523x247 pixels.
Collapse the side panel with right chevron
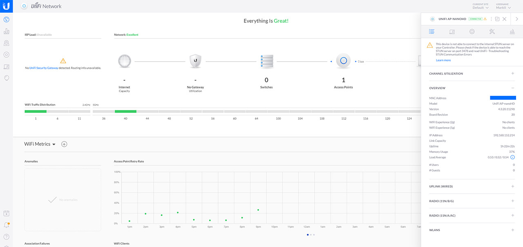pyautogui.click(x=517, y=19)
